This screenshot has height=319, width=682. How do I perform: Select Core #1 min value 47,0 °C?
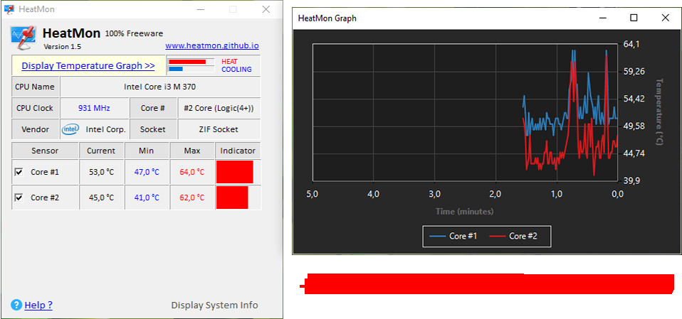[147, 173]
